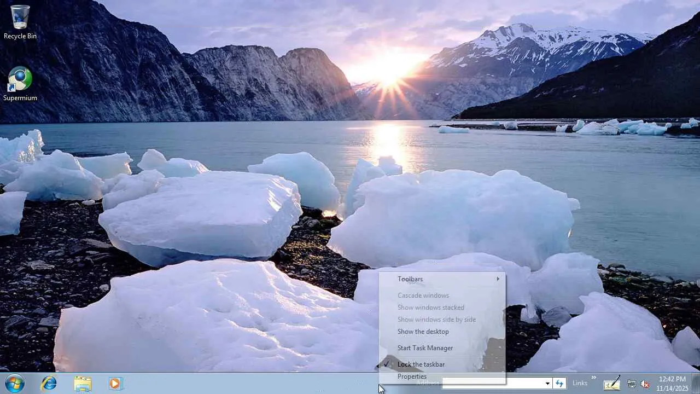Expand the Toolbars submenu
The height and width of the screenshot is (394, 700).
[x=442, y=279]
